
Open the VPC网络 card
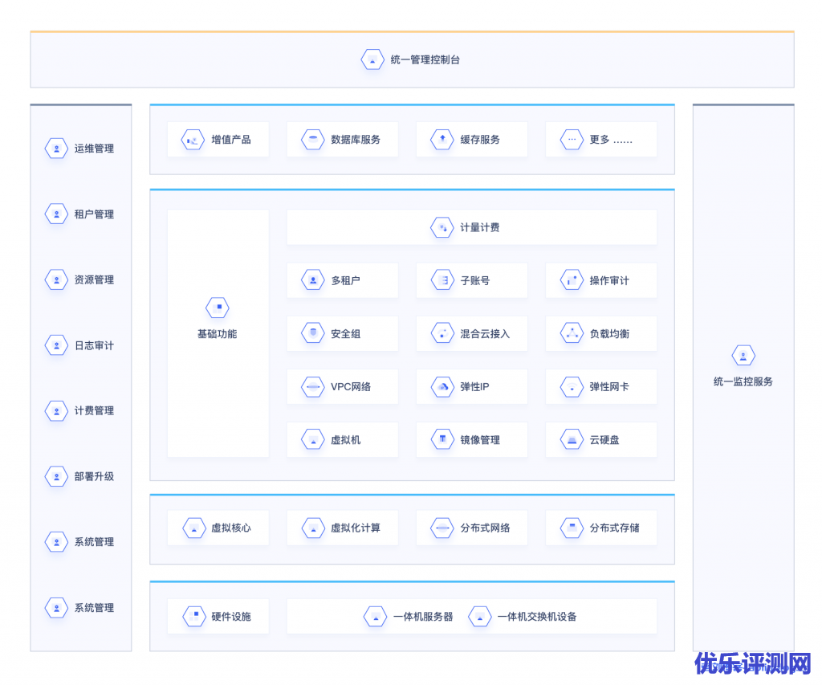pyautogui.click(x=342, y=387)
